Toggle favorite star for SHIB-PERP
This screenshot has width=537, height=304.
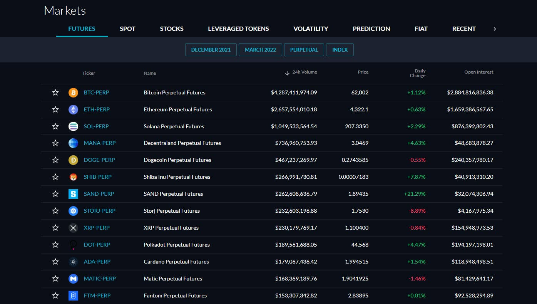tap(55, 177)
